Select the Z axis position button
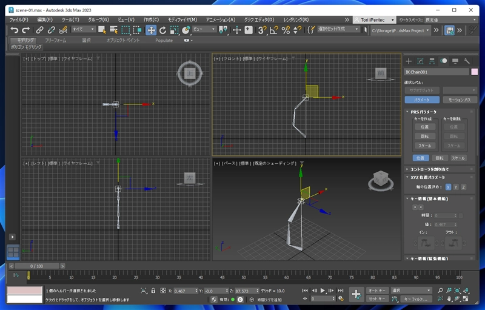The image size is (485, 310). pyautogui.click(x=463, y=187)
